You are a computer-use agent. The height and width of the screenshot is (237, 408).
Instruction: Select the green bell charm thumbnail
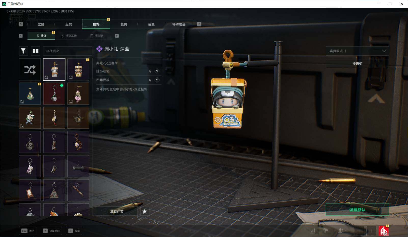pyautogui.click(x=30, y=94)
